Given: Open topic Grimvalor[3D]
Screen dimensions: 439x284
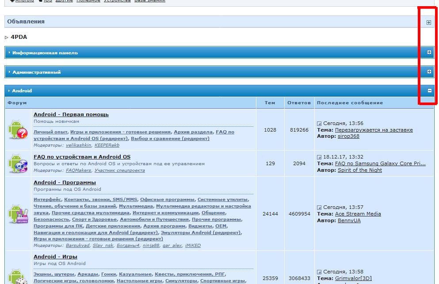Looking at the screenshot, I should pyautogui.click(x=353, y=278).
